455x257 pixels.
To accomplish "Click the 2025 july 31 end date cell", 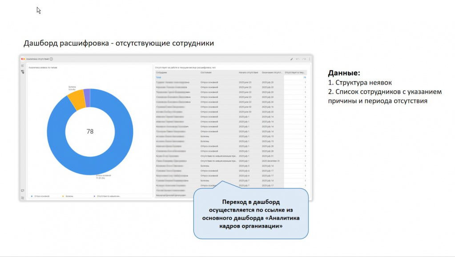I will pyautogui.click(x=268, y=156).
